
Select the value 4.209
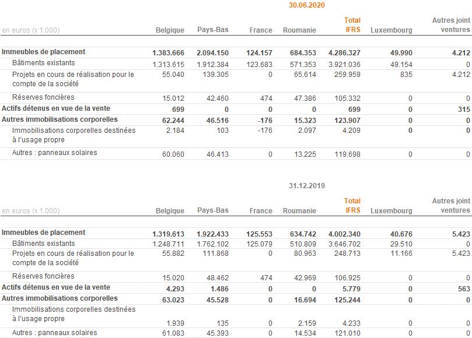[x=351, y=131]
